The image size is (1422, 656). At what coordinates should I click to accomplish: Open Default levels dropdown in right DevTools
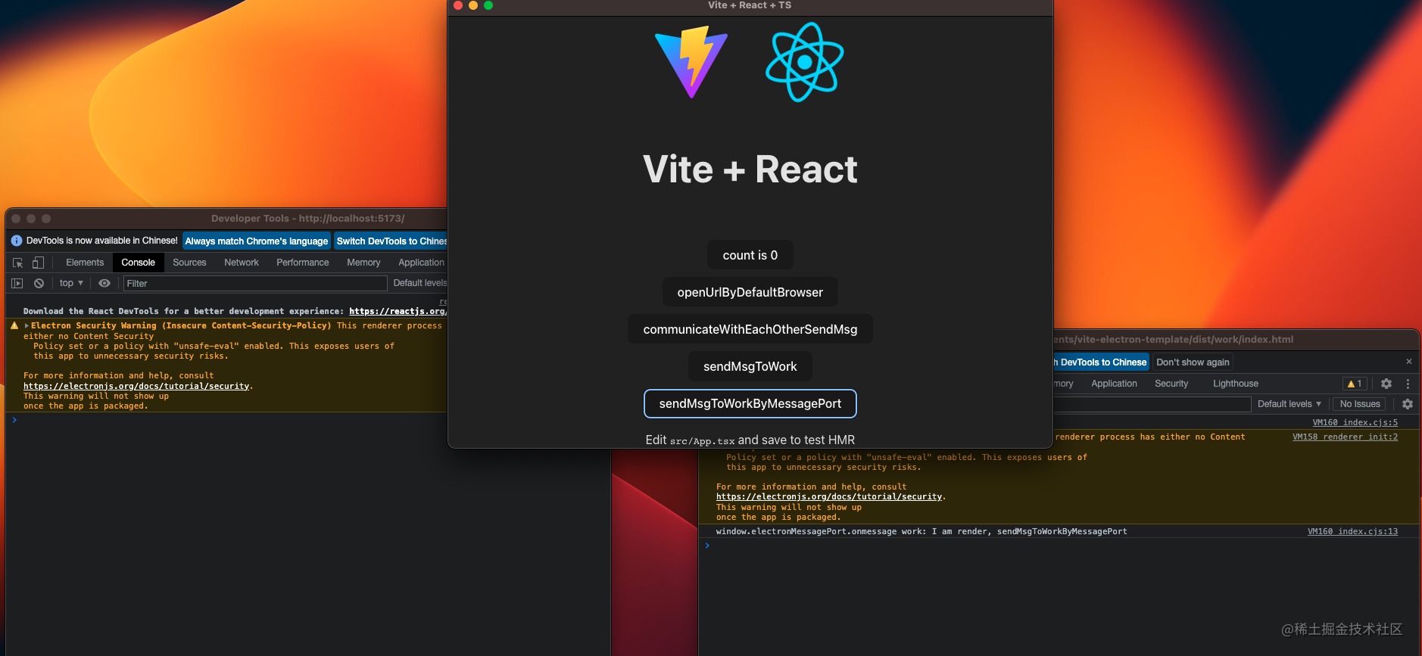point(1289,404)
